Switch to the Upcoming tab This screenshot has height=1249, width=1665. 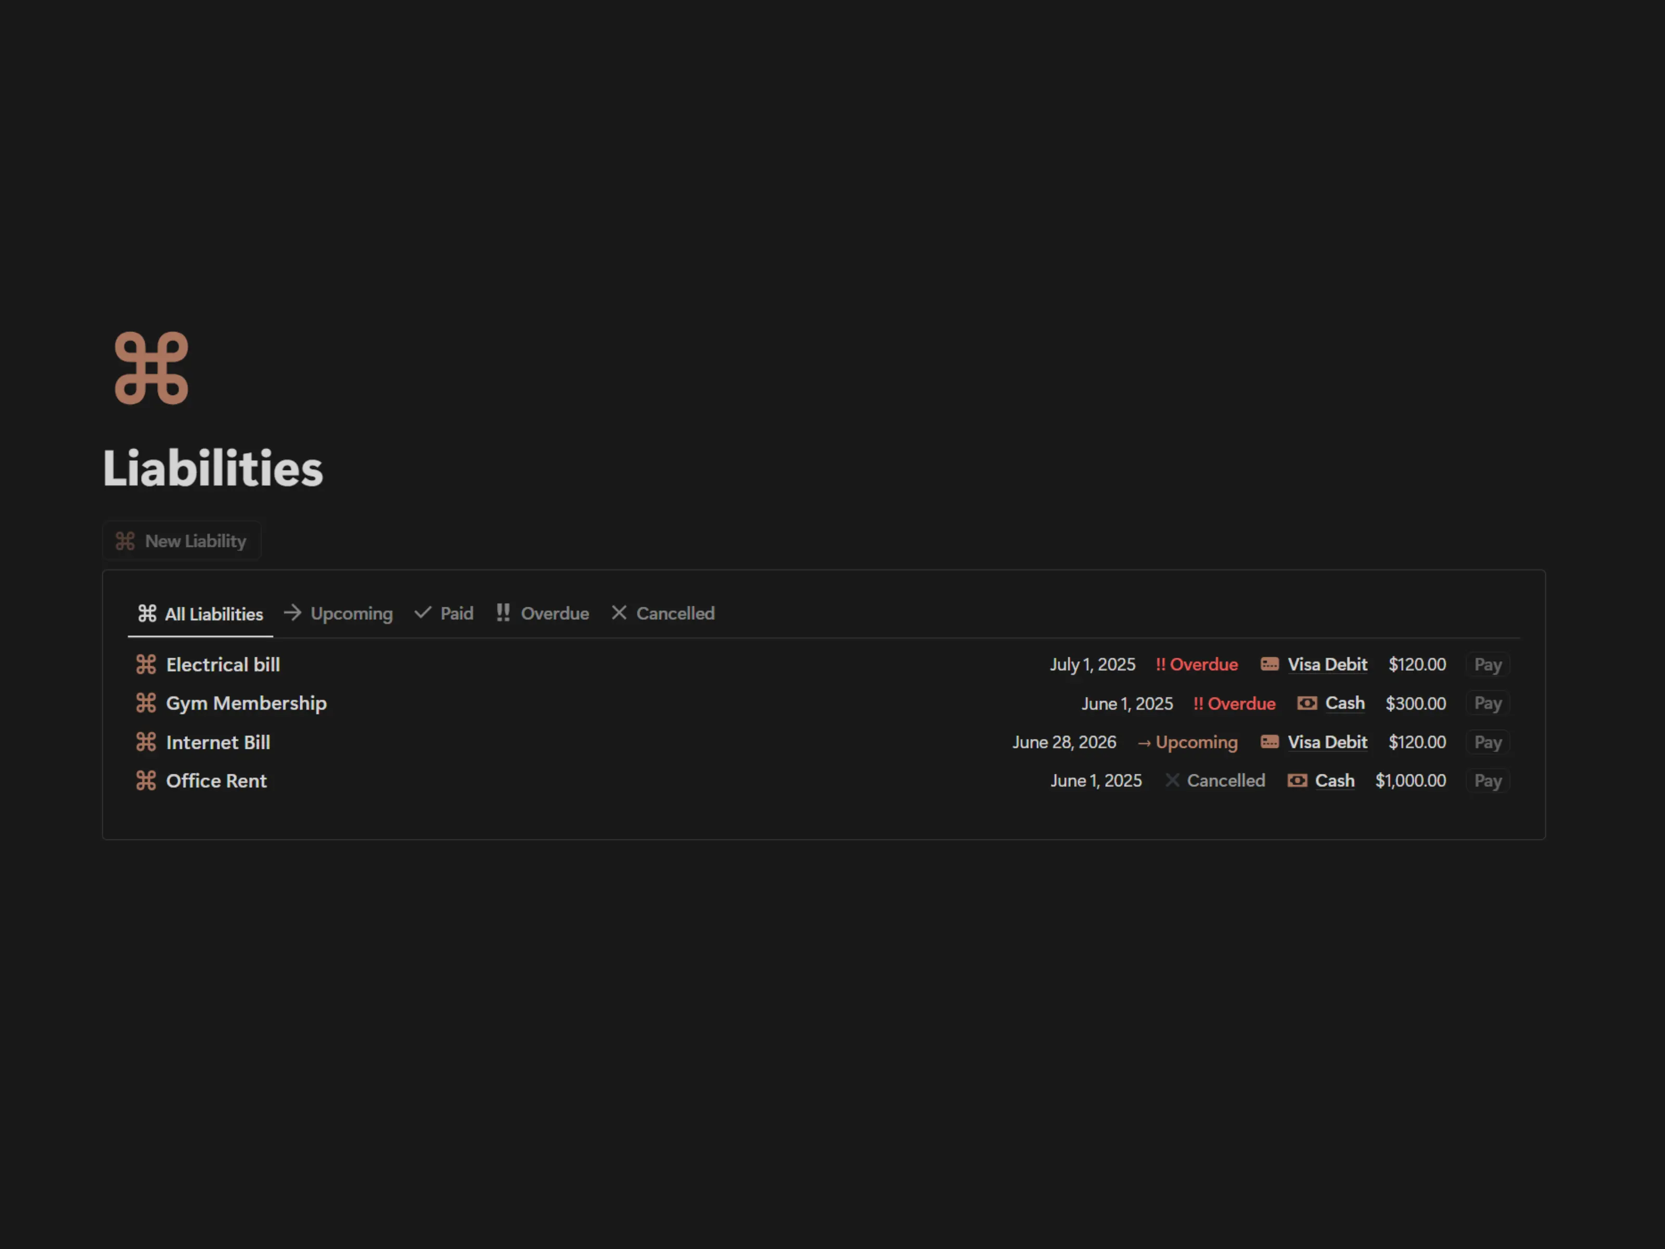click(339, 613)
